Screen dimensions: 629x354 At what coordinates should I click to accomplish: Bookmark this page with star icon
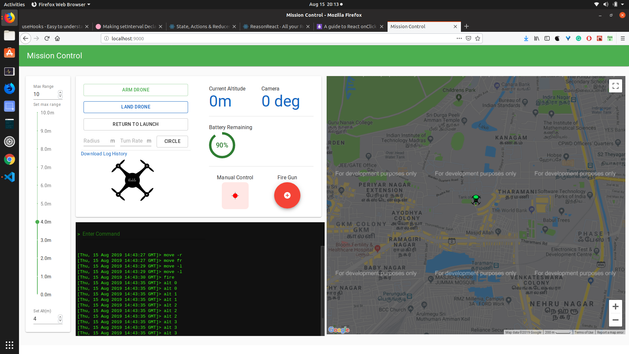coord(478,38)
